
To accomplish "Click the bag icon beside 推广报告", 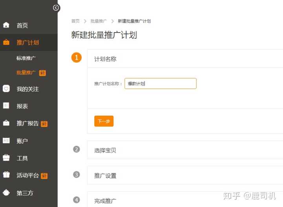I will pos(6,123).
